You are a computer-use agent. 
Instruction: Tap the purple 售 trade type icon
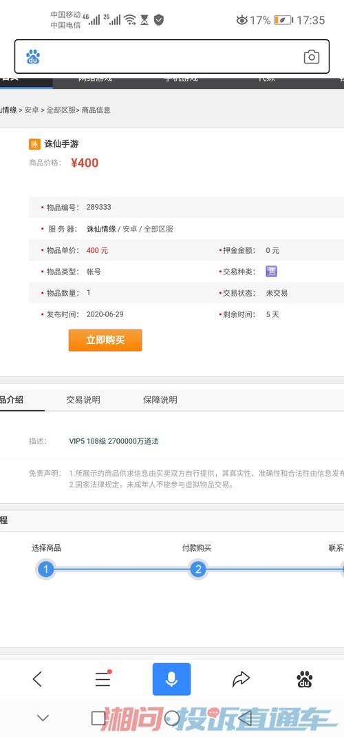tap(271, 271)
